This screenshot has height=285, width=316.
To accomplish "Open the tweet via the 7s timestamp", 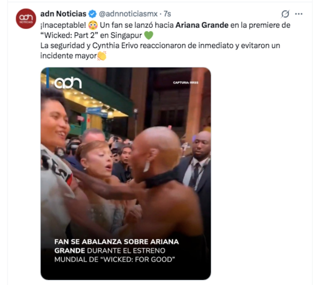I will coord(167,14).
